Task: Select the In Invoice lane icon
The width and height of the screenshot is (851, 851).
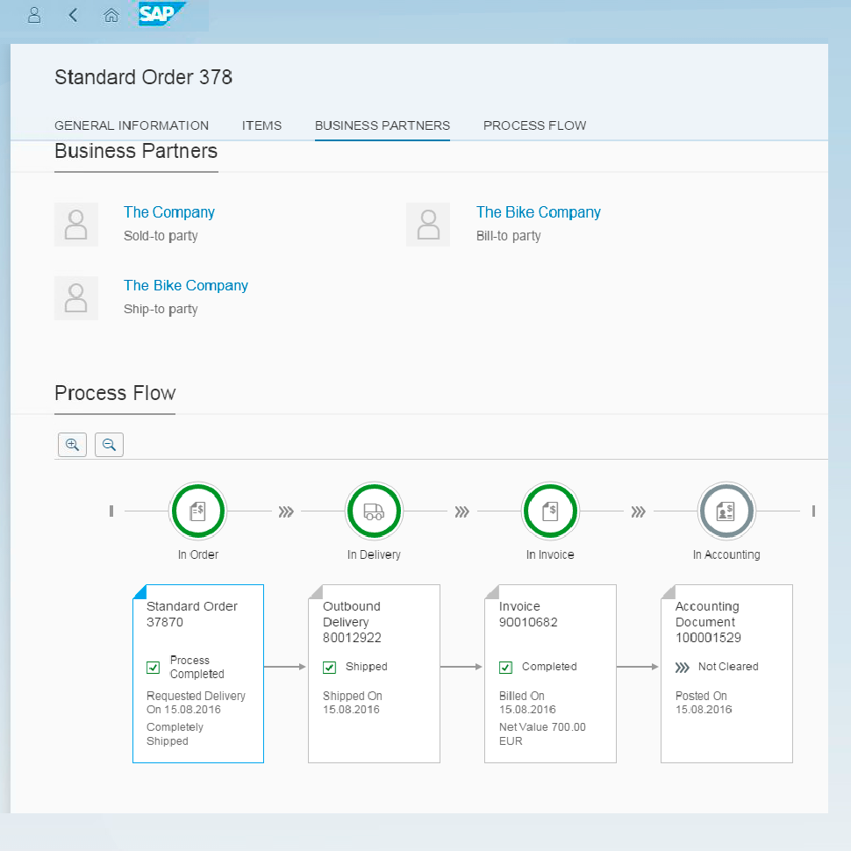Action: [x=550, y=511]
